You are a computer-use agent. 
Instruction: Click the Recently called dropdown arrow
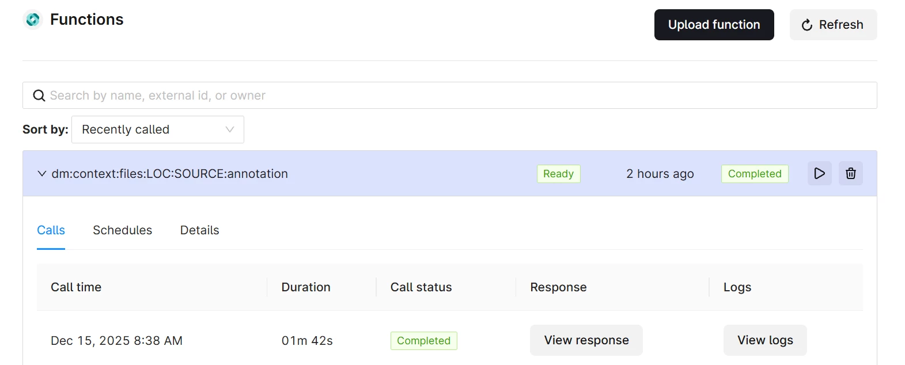pos(230,130)
